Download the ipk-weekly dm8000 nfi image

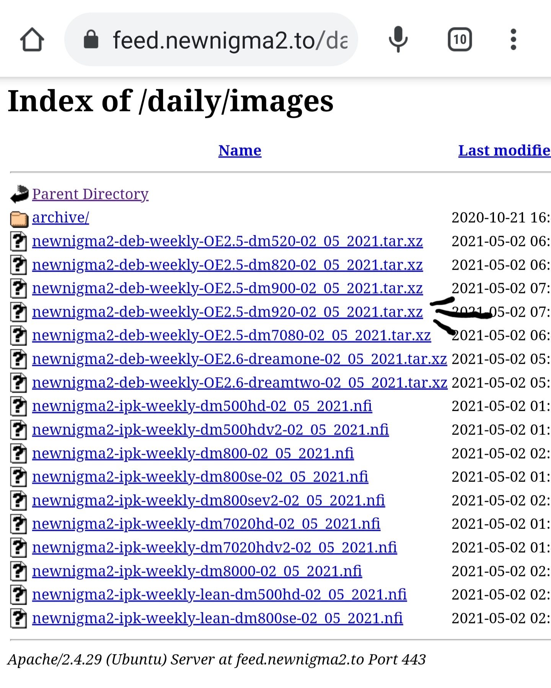point(197,571)
